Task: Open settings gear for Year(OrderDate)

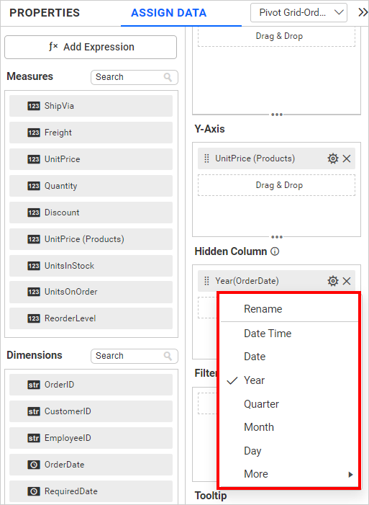Action: pyautogui.click(x=332, y=281)
